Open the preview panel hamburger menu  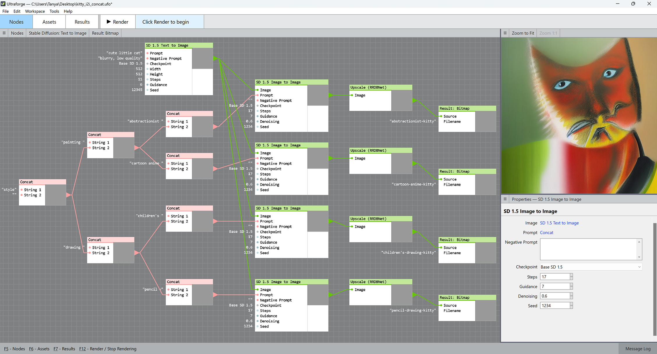click(505, 33)
